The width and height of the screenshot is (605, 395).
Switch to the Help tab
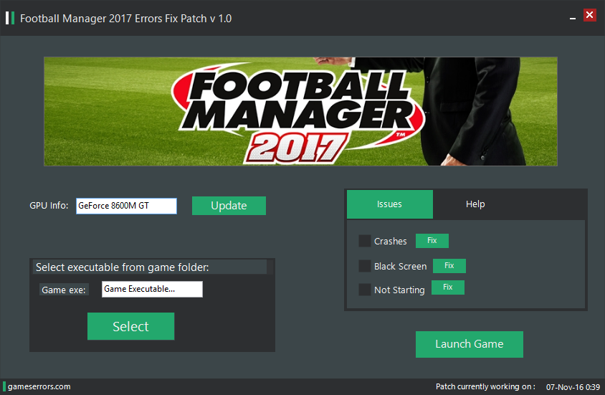[x=475, y=204]
